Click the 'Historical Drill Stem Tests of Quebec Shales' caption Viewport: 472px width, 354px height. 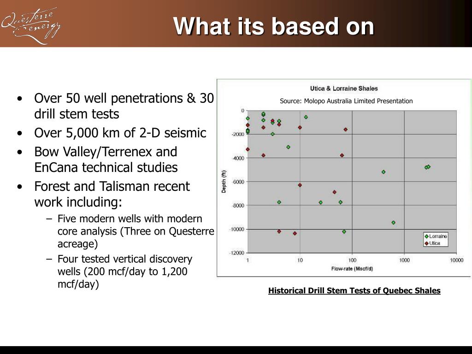point(354,290)
